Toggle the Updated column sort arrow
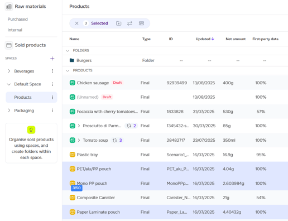 213,39
